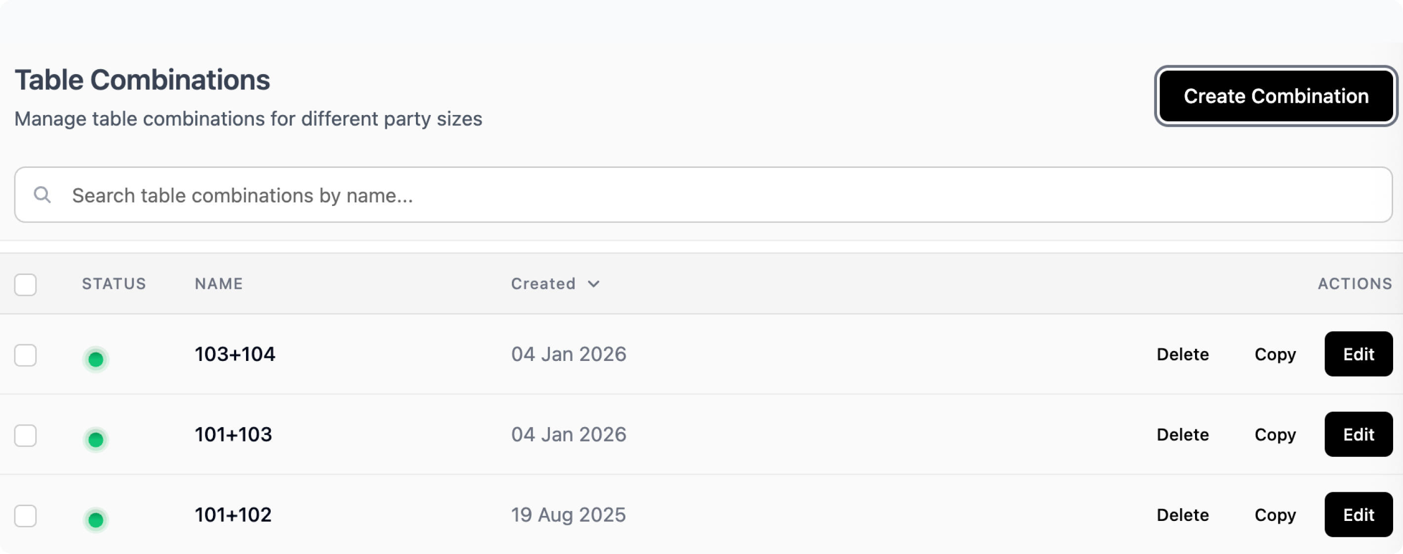Click green status dot for 101+103
This screenshot has width=1403, height=554.
[x=96, y=439]
